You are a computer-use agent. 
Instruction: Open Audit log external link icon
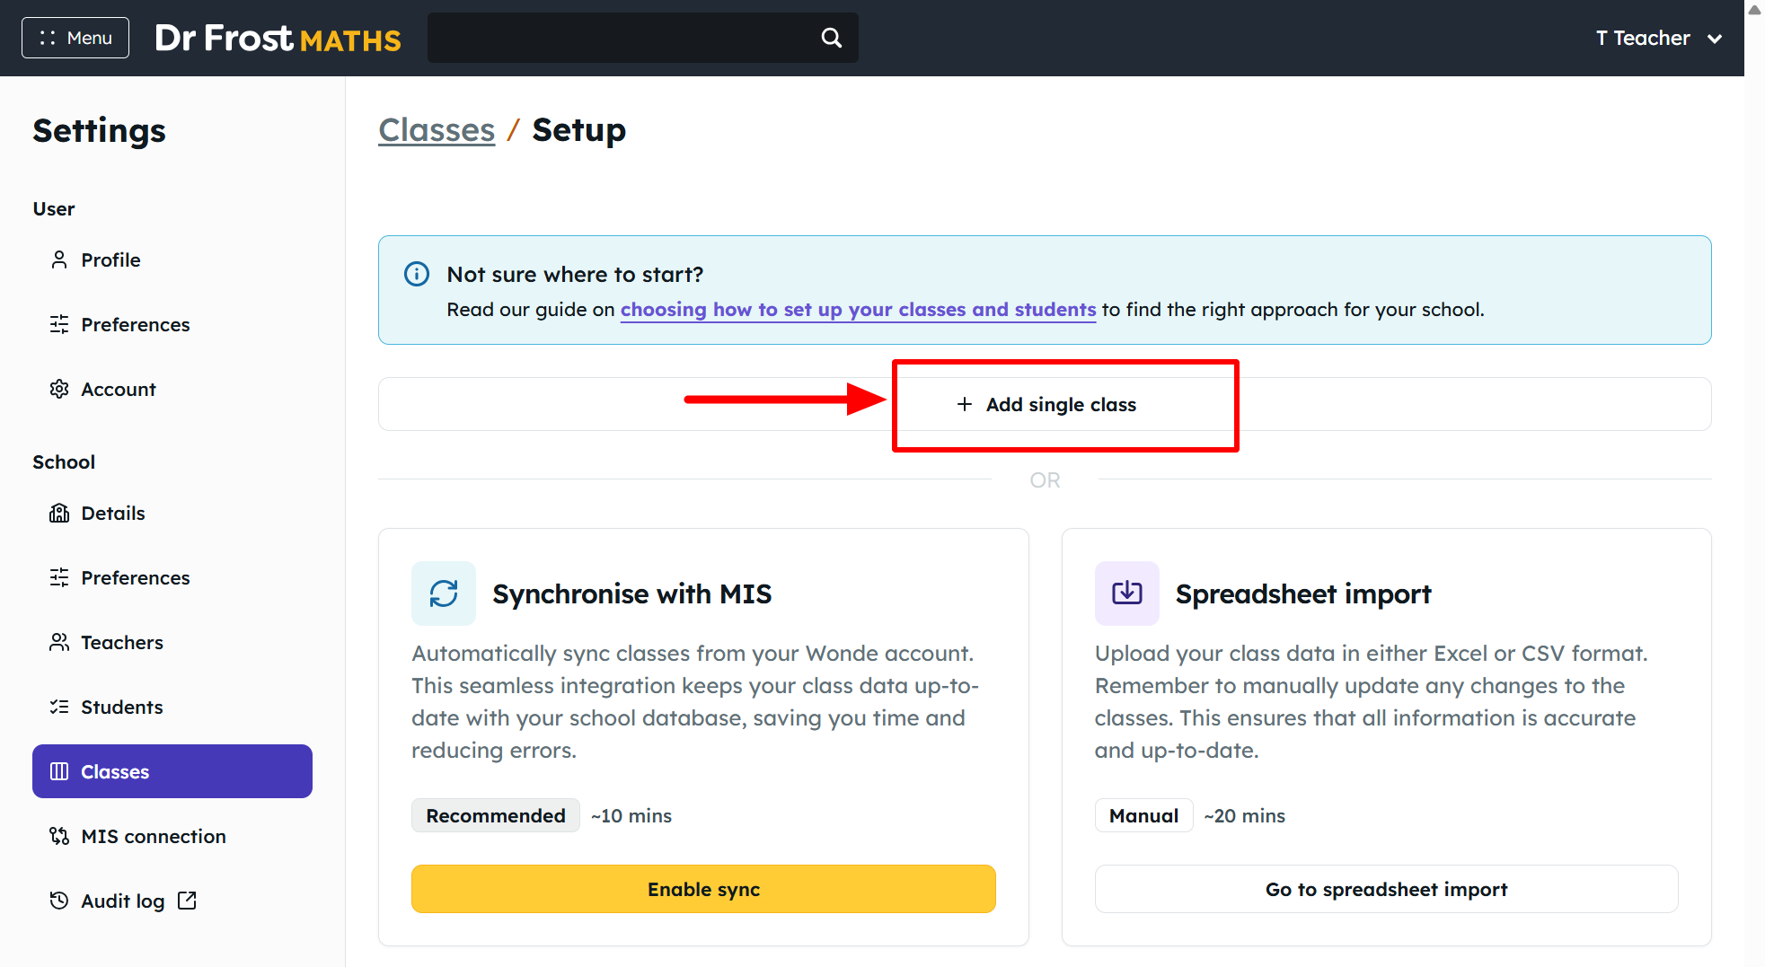[x=187, y=901]
